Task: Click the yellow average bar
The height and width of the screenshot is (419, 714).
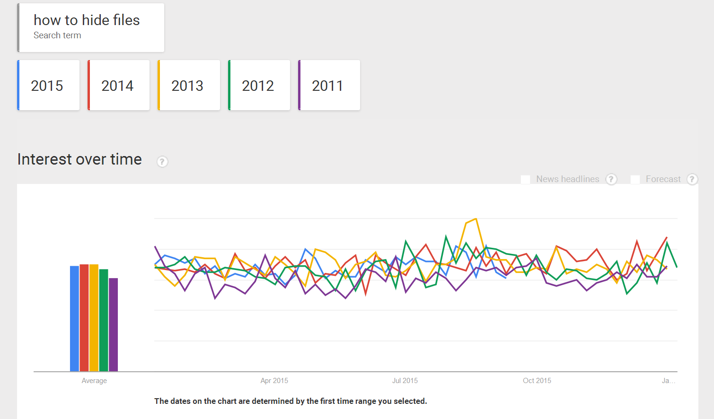Action: pos(94,318)
